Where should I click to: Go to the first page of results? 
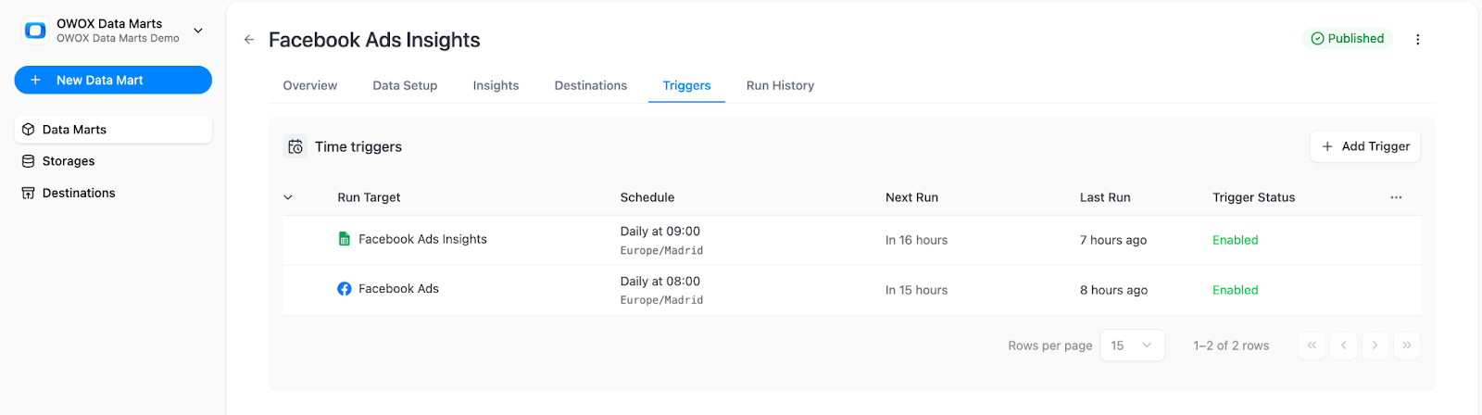click(x=1312, y=346)
